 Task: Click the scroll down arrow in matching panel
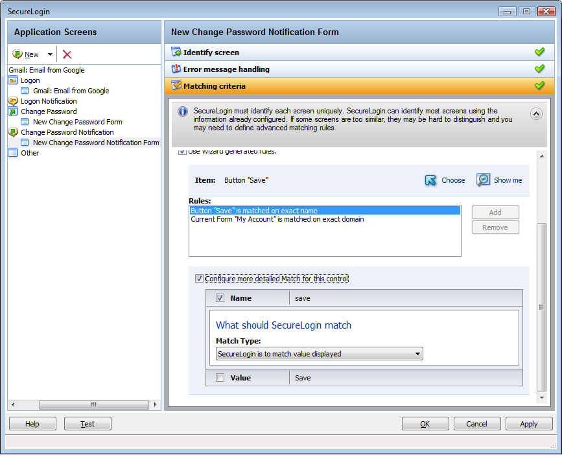coord(542,397)
